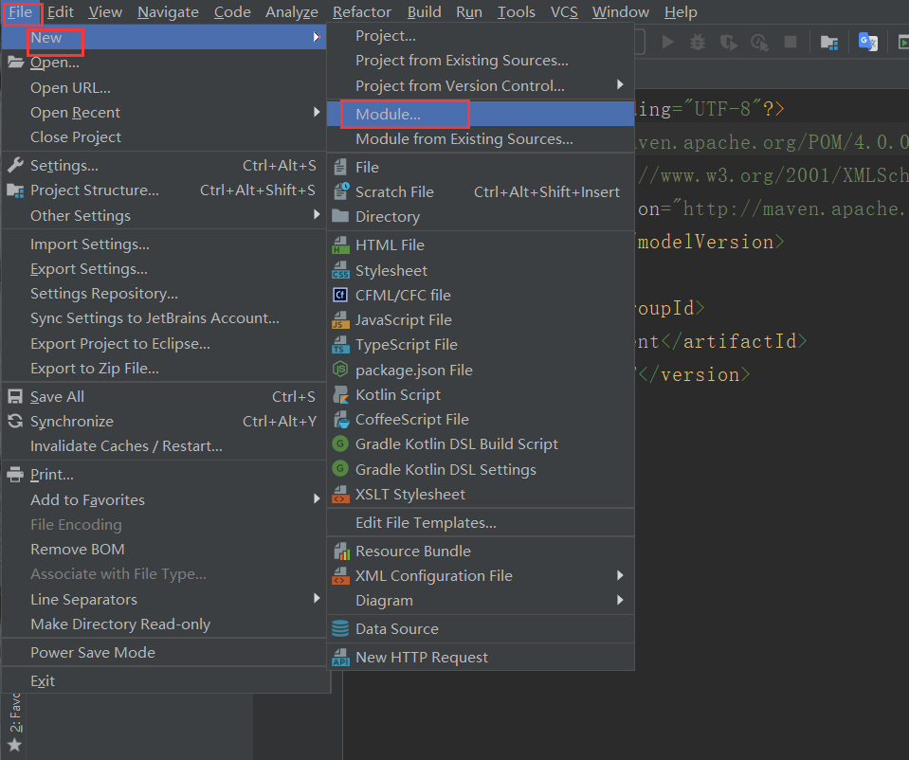
Task: Click Exit in File menu
Action: (165, 681)
